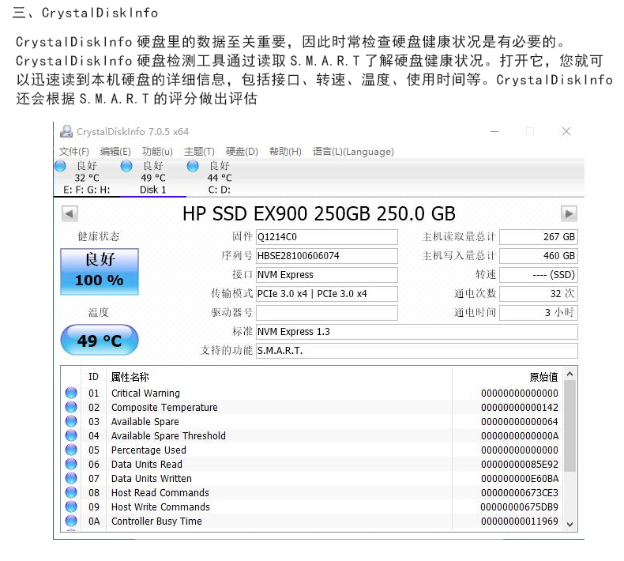Click status orb for Composite Temperature row
The image size is (624, 561).
point(71,407)
